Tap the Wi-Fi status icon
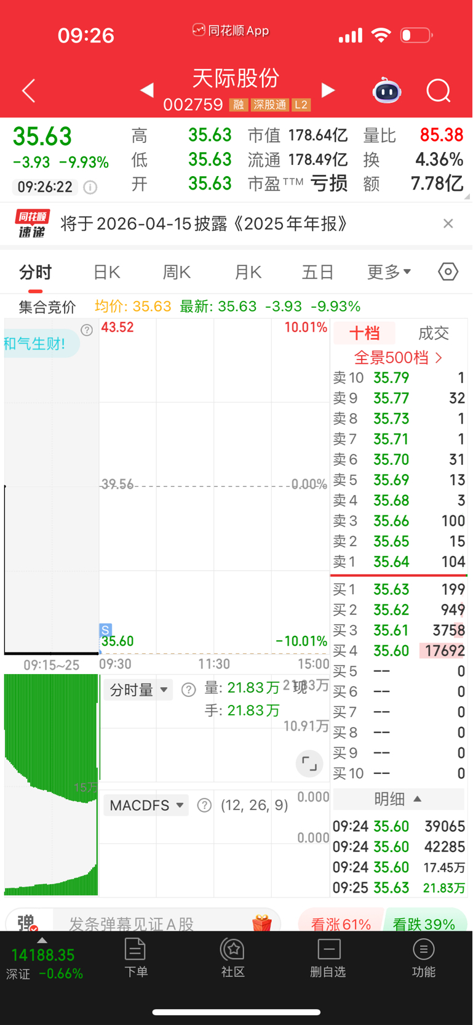 click(381, 35)
